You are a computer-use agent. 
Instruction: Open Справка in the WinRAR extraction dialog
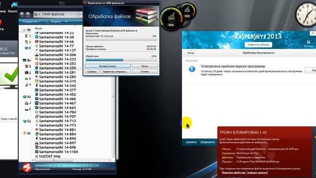pyautogui.click(x=92, y=71)
